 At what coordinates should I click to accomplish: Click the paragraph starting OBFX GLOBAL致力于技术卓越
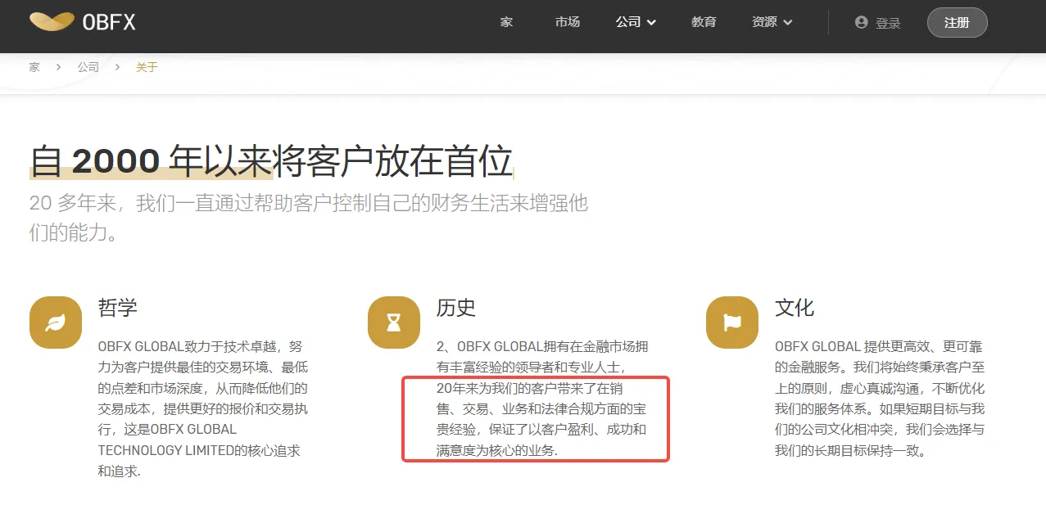point(203,408)
